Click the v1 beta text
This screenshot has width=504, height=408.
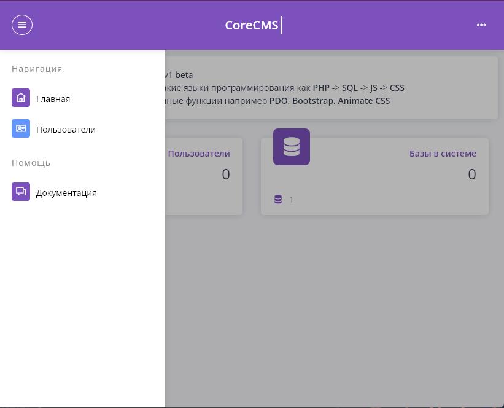(179, 75)
